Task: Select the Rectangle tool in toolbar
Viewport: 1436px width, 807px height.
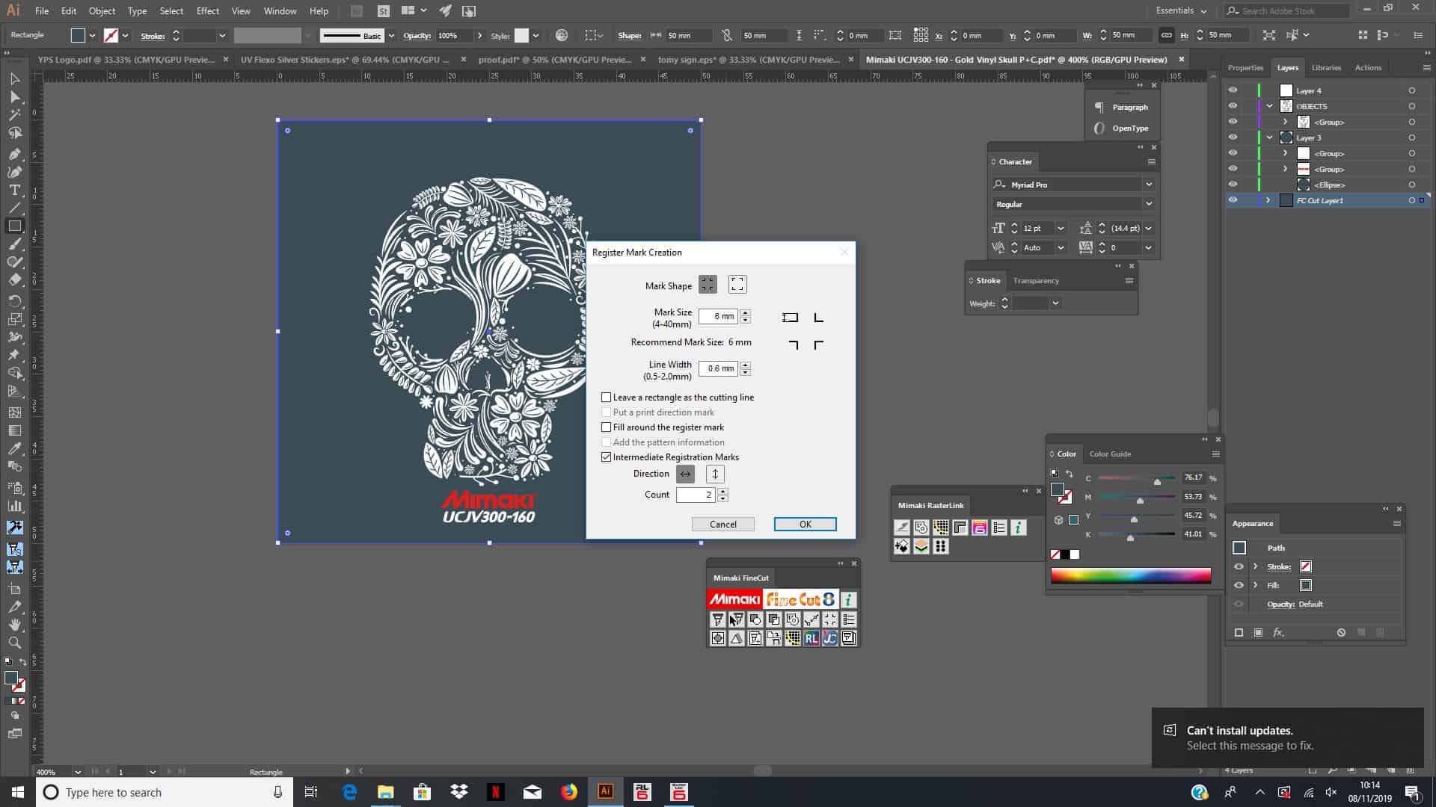Action: 13,225
